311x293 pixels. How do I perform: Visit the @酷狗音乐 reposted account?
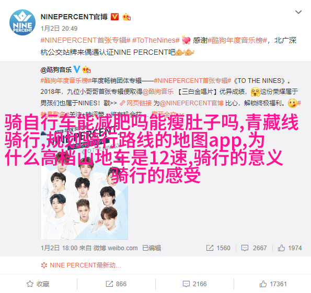[56, 70]
